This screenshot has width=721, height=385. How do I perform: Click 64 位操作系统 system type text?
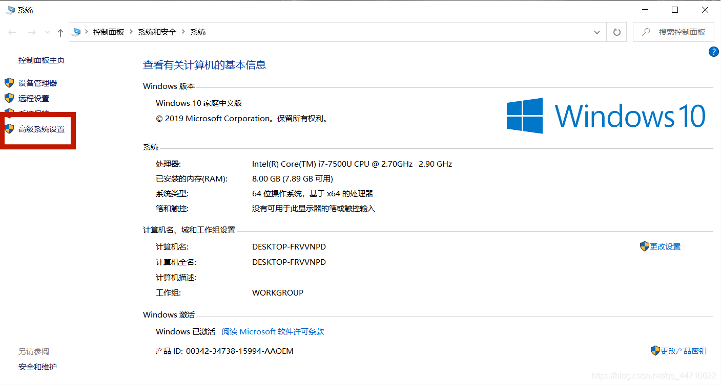[313, 193]
